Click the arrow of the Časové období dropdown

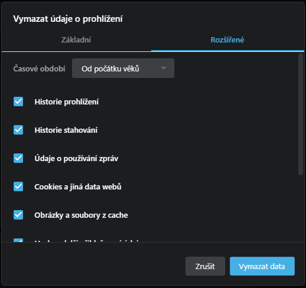click(164, 68)
